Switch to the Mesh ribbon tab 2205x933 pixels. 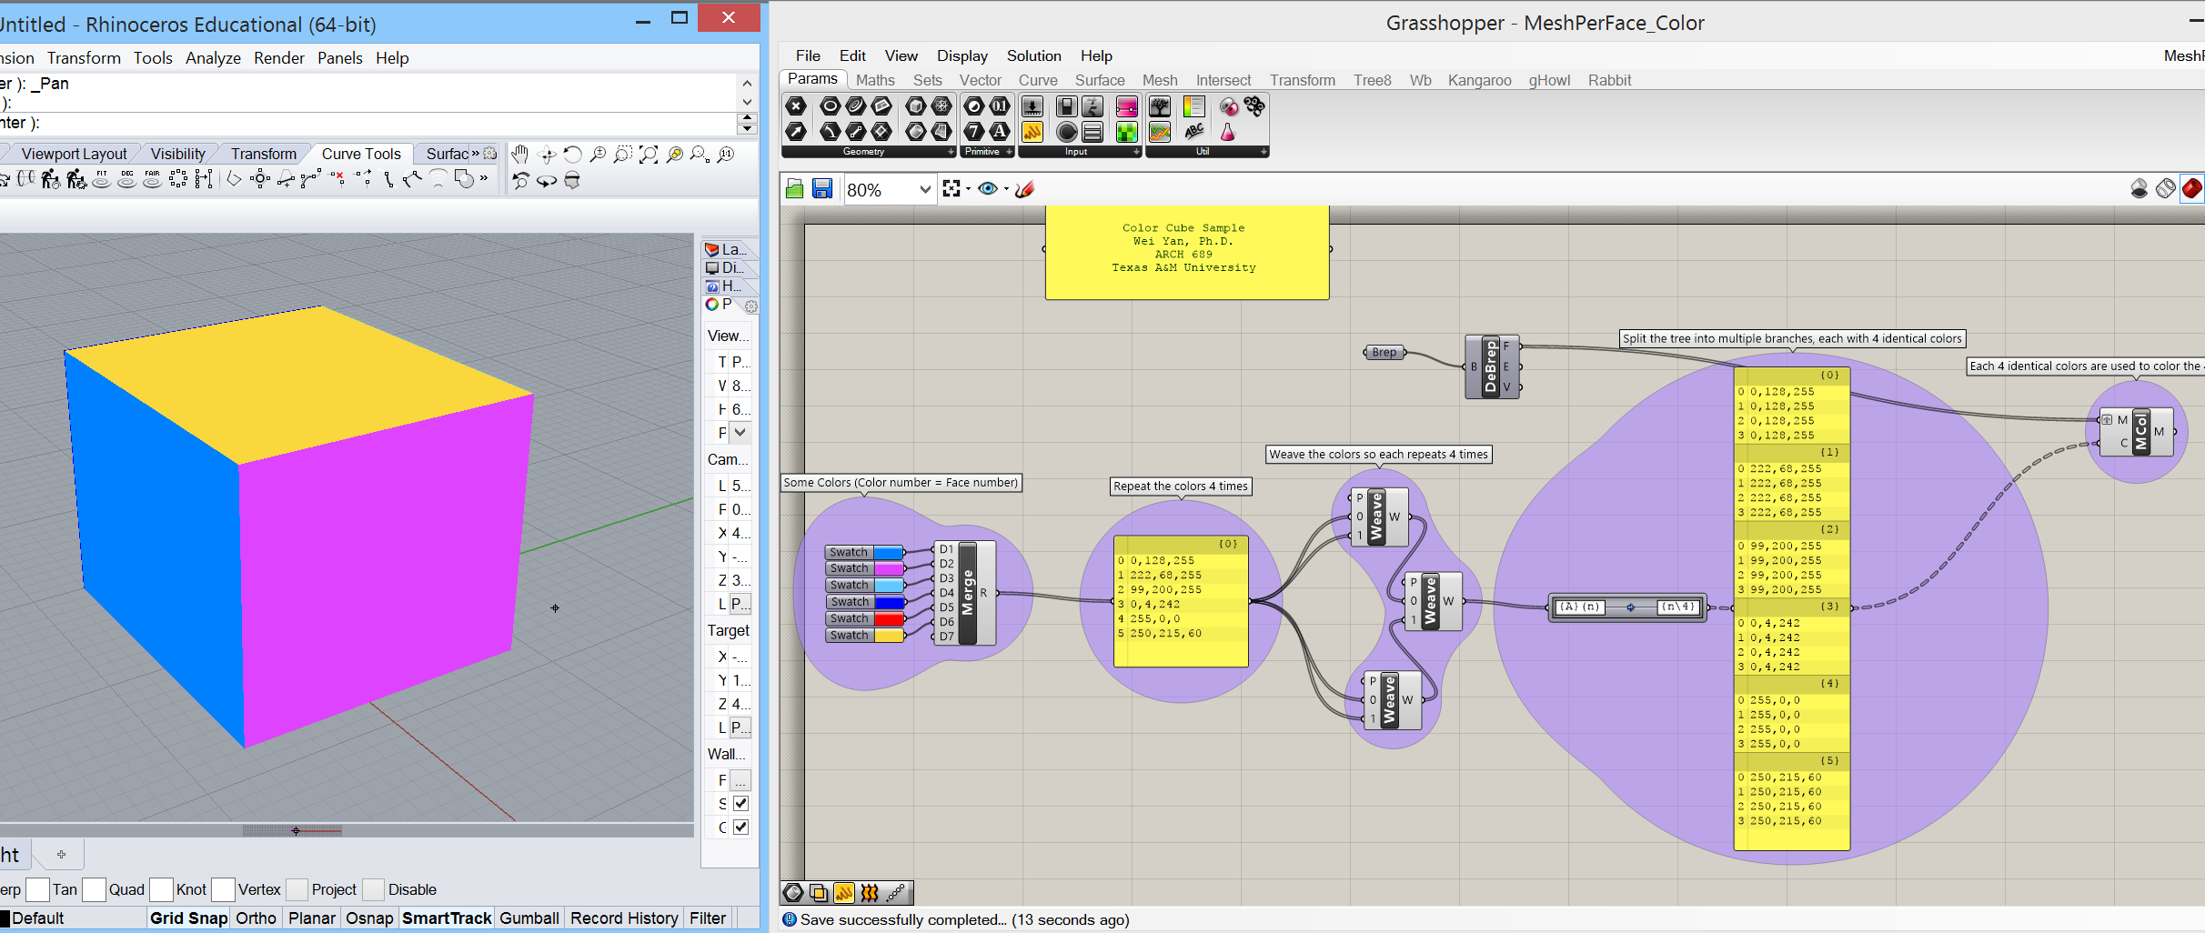click(x=1160, y=80)
